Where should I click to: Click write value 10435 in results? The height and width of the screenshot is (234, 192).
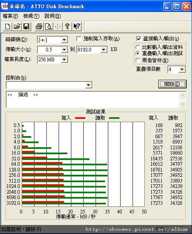(x=157, y=158)
